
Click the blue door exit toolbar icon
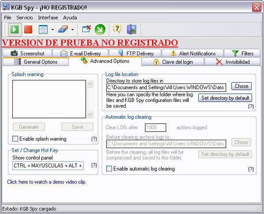(132, 29)
